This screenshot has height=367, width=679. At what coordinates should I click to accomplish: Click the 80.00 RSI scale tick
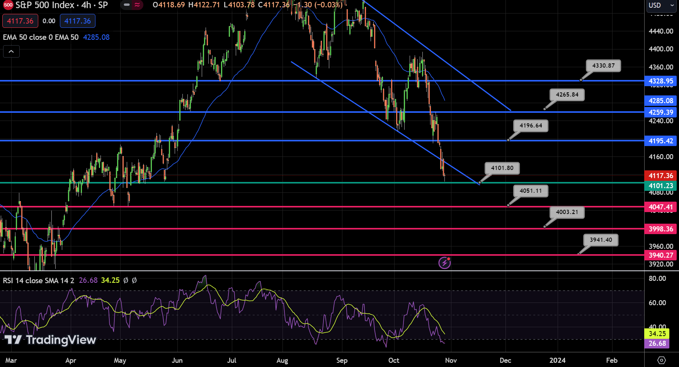[657, 279]
